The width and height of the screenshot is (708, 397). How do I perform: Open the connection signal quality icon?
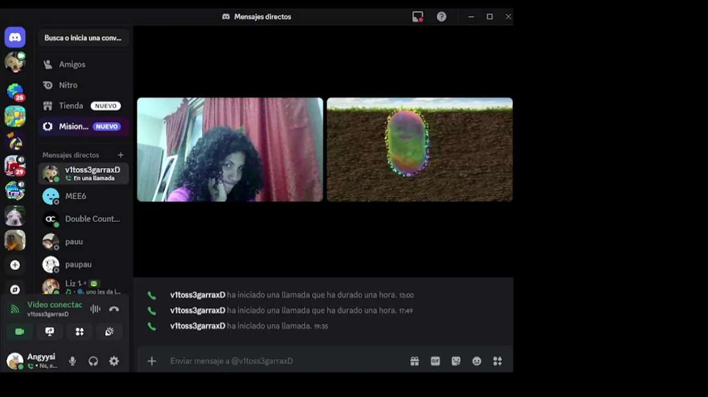(x=15, y=309)
